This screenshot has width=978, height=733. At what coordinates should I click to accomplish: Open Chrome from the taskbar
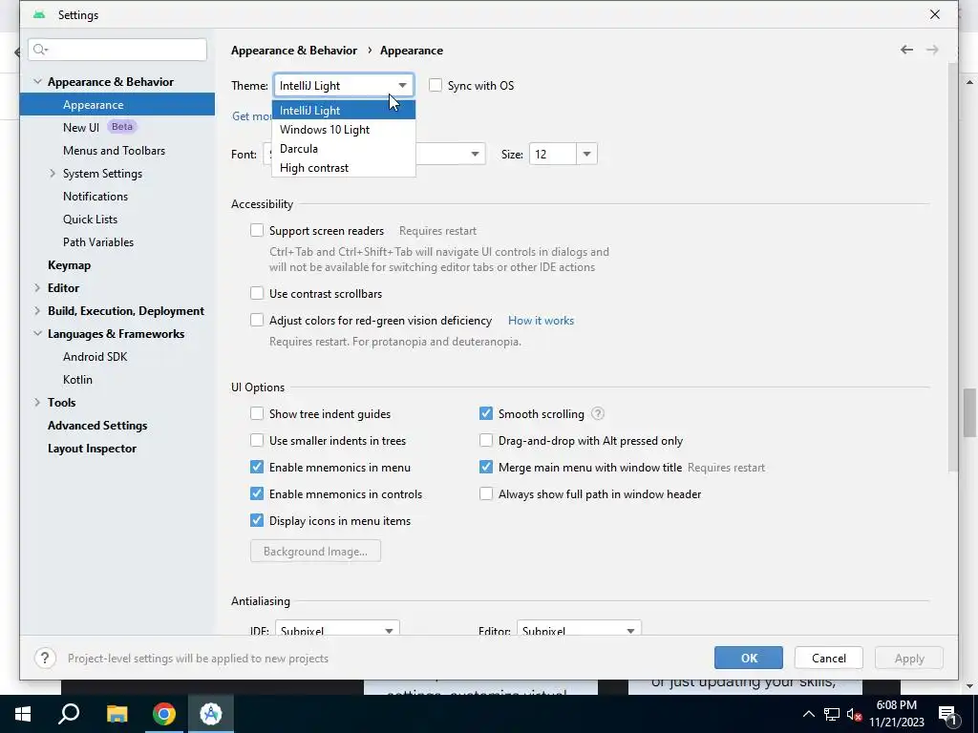click(x=164, y=714)
